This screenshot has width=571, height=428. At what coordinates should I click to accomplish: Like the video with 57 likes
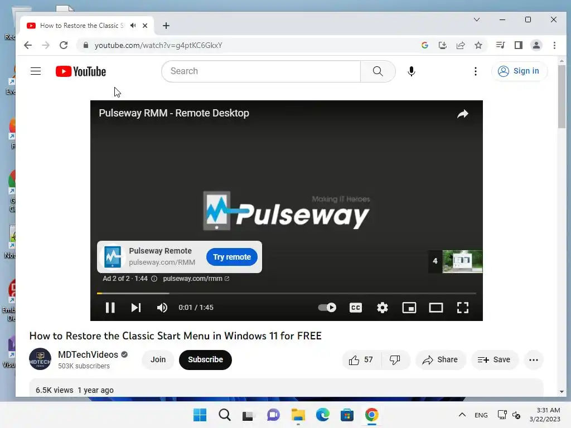[x=361, y=359]
